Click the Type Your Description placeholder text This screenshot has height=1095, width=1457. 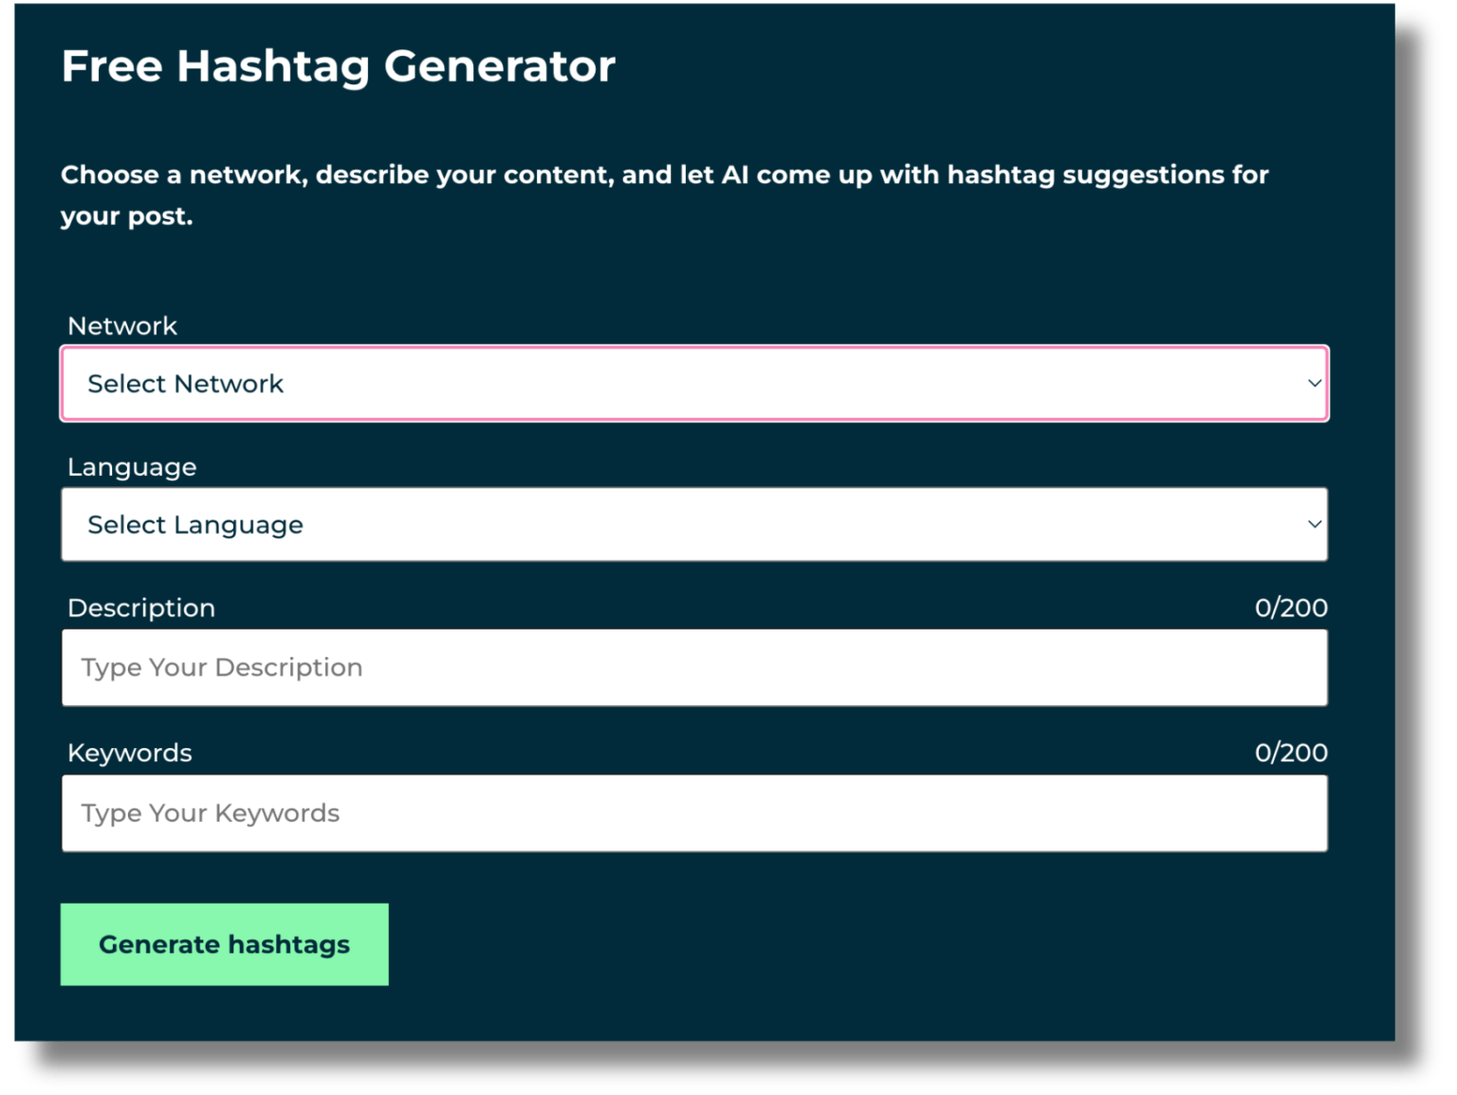click(222, 667)
